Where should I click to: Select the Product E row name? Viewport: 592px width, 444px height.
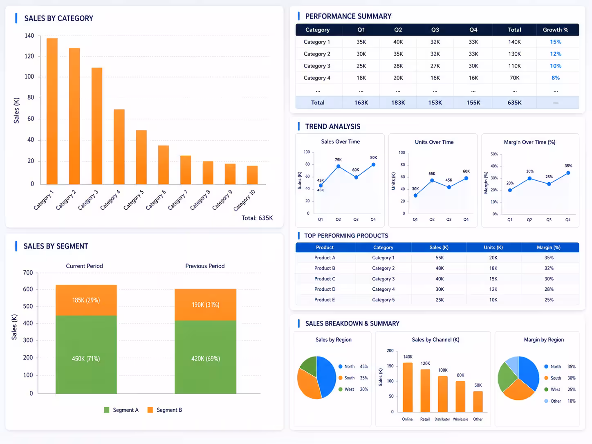325,300
